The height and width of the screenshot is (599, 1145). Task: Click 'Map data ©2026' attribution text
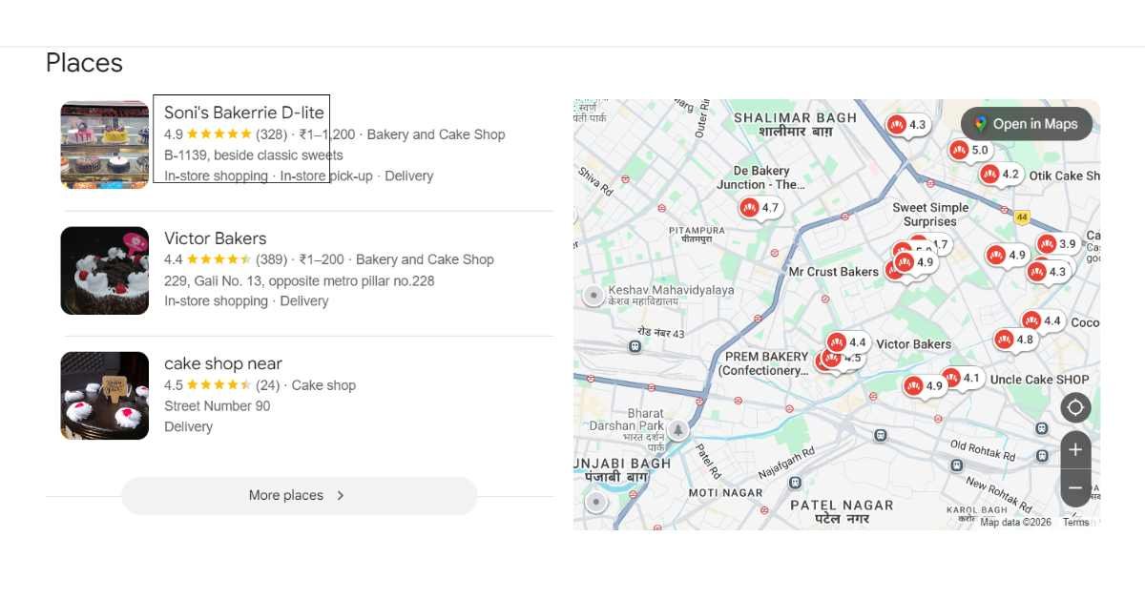point(1015,523)
